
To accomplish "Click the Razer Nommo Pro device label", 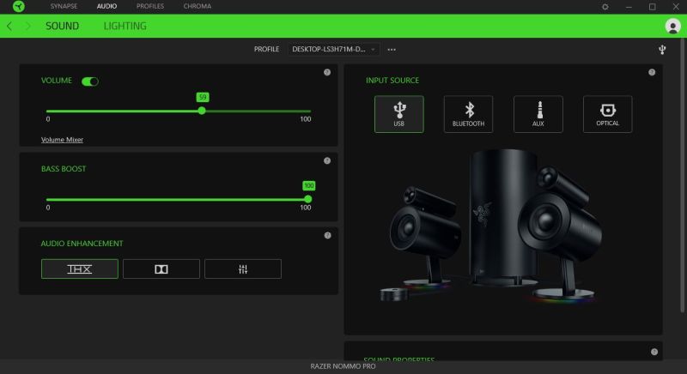I will [343, 366].
